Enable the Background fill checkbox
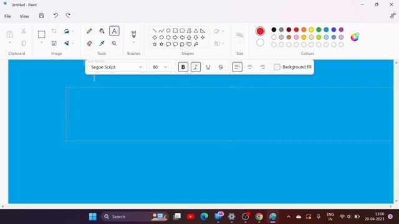The width and height of the screenshot is (399, 224). tap(277, 67)
